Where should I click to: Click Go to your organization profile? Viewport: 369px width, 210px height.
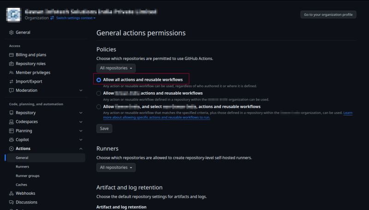328,15
